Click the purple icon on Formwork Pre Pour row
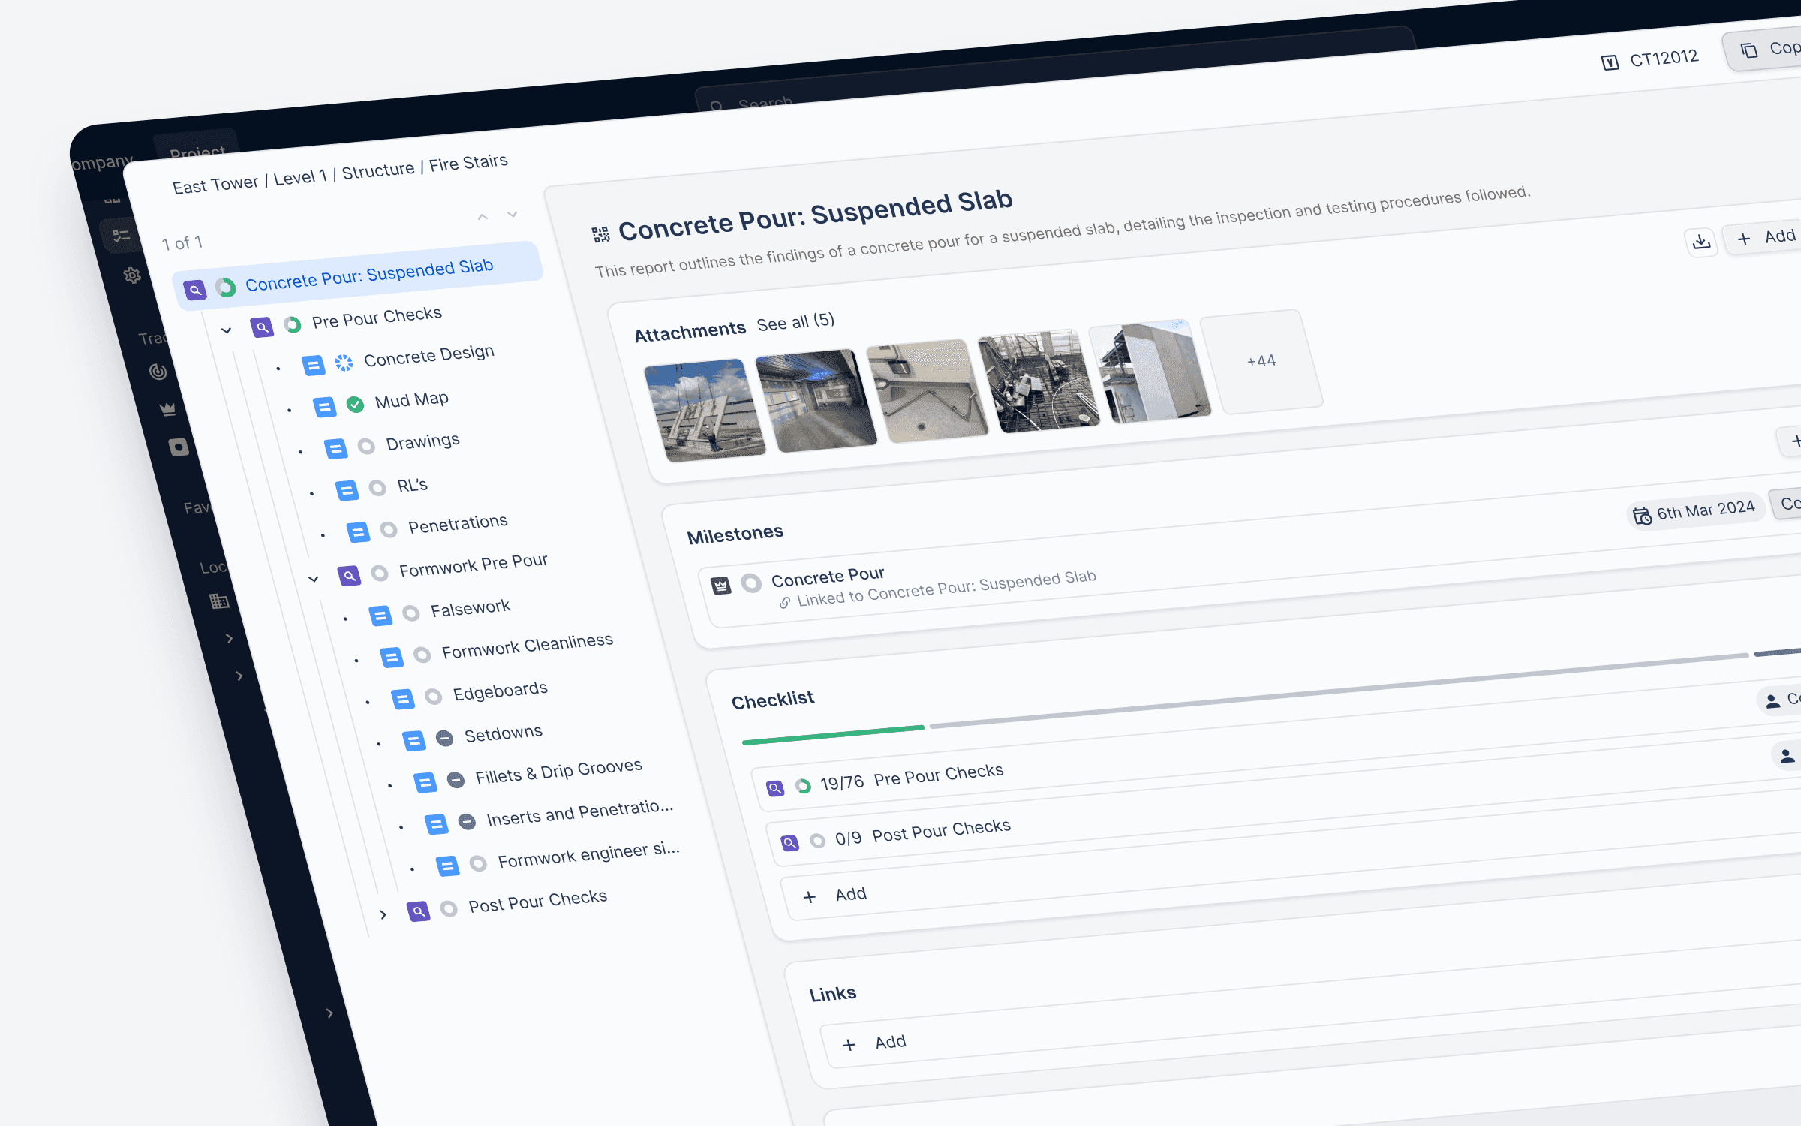 (x=349, y=576)
